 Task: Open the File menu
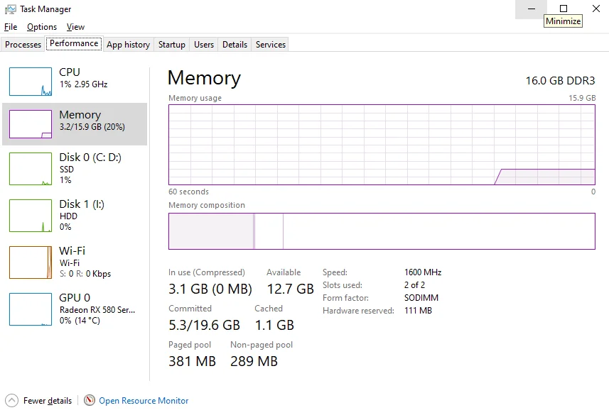[11, 27]
